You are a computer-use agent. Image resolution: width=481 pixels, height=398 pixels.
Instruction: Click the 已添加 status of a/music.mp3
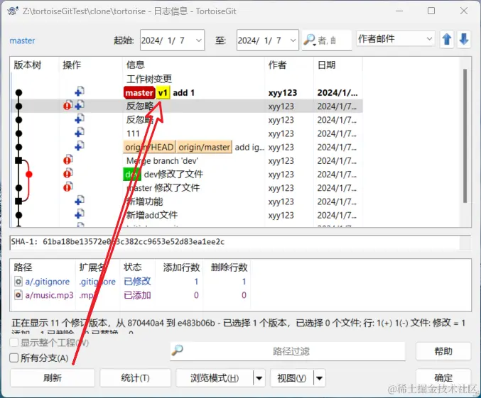137,295
